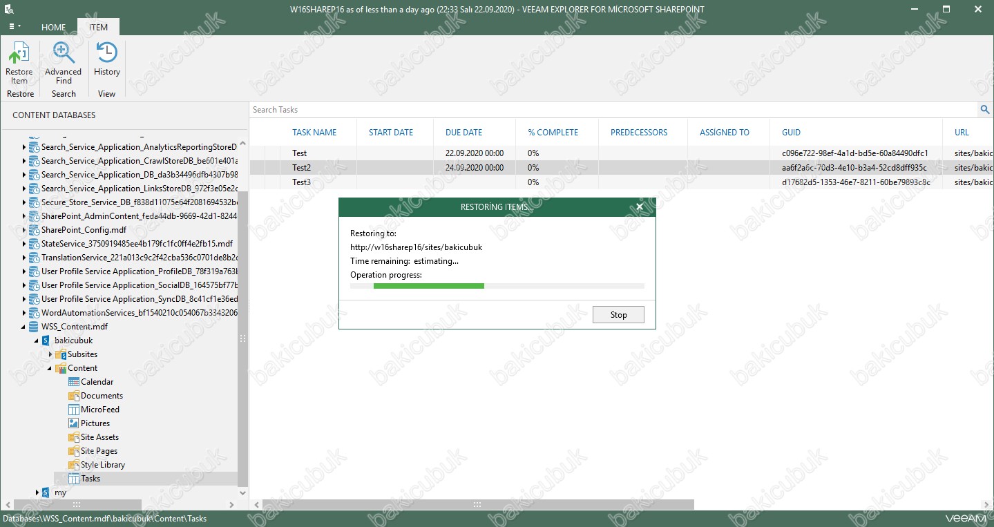Switch to the ITEM tab
The height and width of the screenshot is (527, 994).
click(98, 28)
